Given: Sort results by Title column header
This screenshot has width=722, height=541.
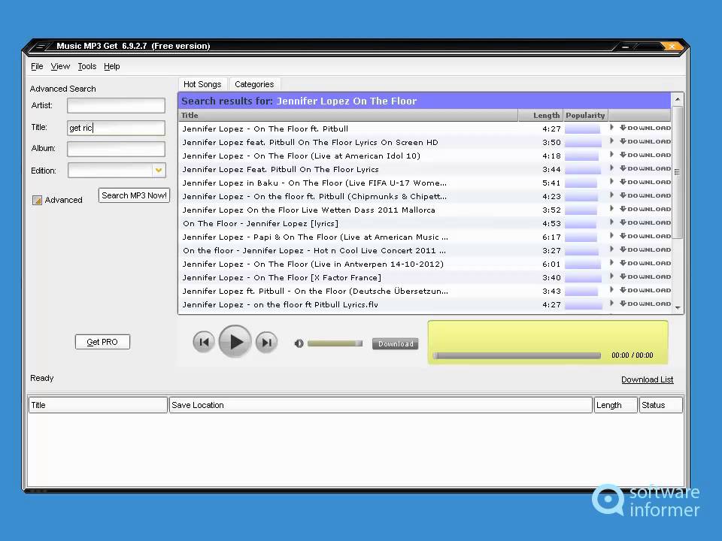Looking at the screenshot, I should pyautogui.click(x=348, y=115).
